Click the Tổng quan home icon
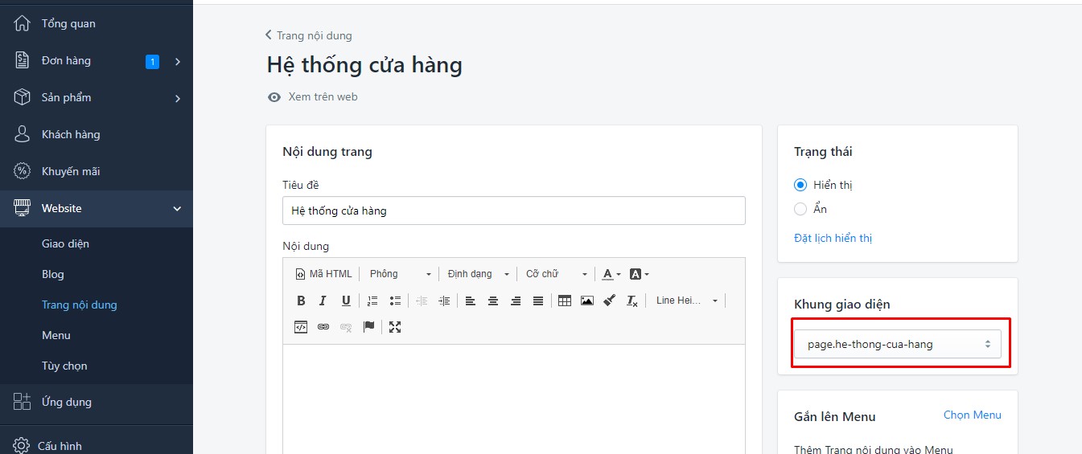1082x454 pixels. click(x=23, y=23)
